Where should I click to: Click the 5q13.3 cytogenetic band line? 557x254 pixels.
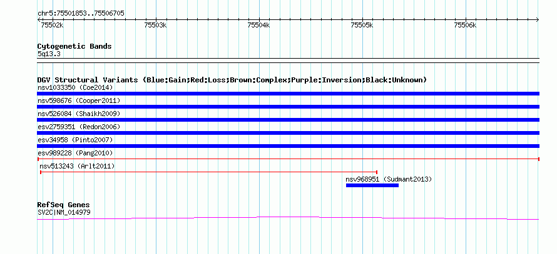288,61
